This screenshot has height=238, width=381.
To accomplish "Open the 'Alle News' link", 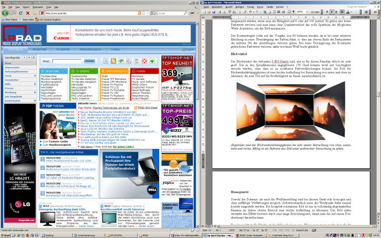I will pyautogui.click(x=87, y=147).
